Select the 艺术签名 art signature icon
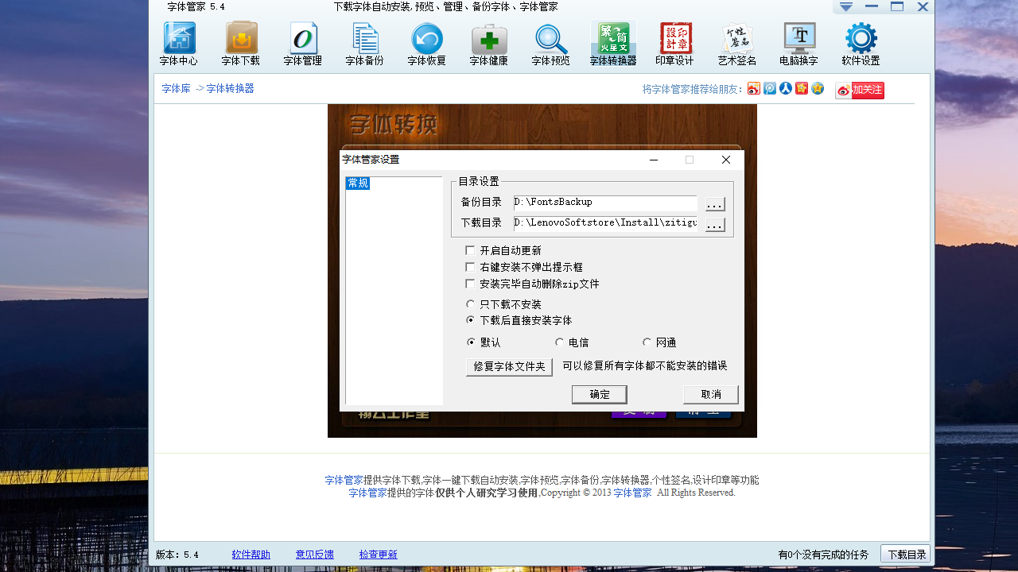The height and width of the screenshot is (572, 1018). [x=737, y=44]
